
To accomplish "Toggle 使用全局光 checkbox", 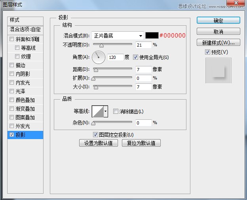I will coord(135,57).
